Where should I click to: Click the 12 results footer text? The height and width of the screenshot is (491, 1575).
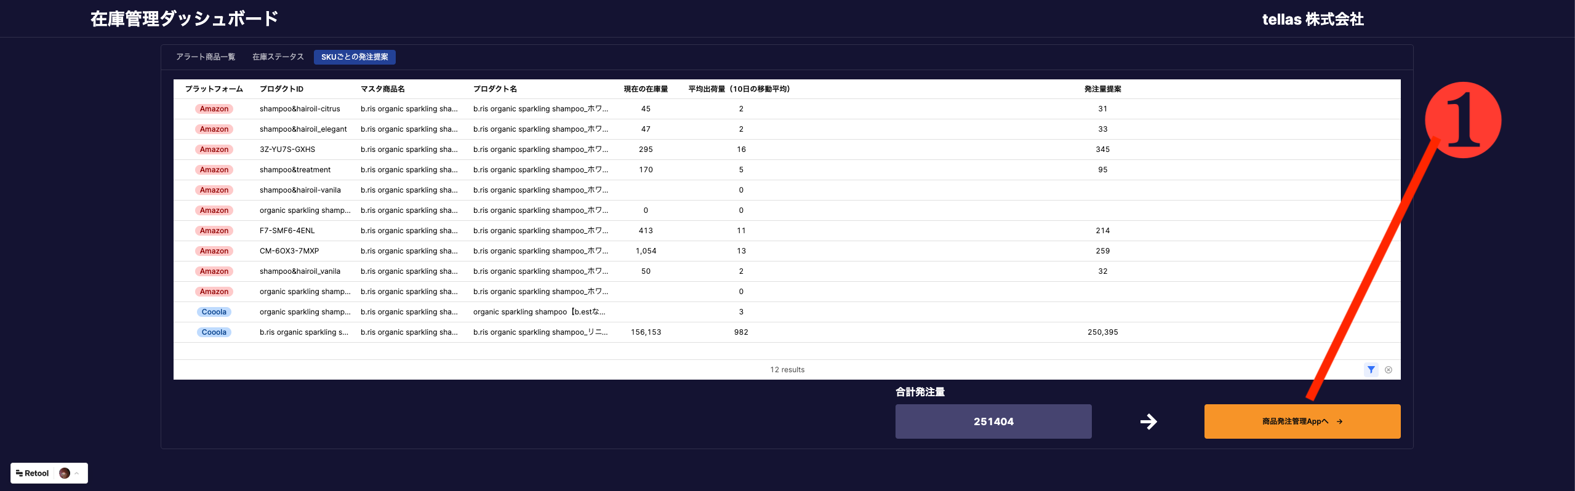tap(787, 370)
